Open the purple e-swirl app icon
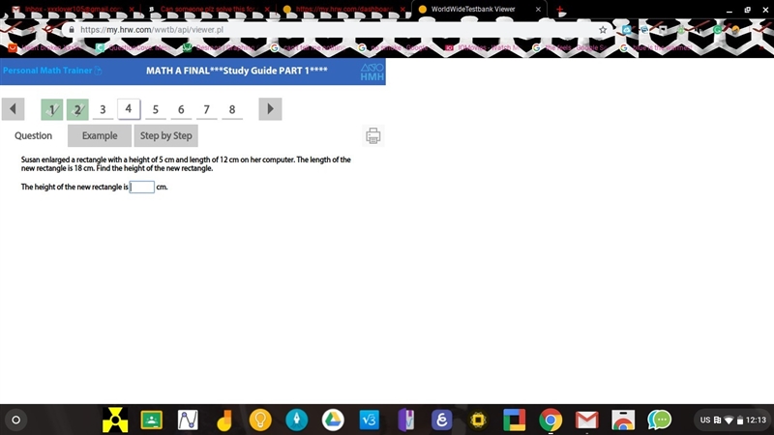The height and width of the screenshot is (435, 774). [x=442, y=420]
